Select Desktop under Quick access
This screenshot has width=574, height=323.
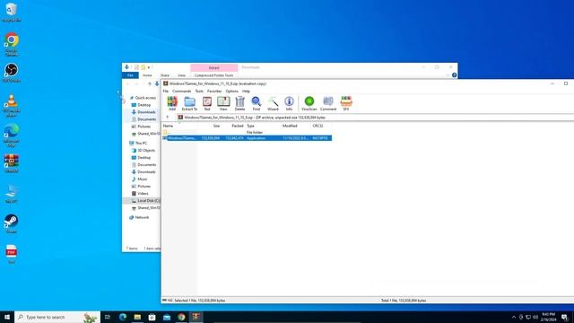pyautogui.click(x=143, y=105)
